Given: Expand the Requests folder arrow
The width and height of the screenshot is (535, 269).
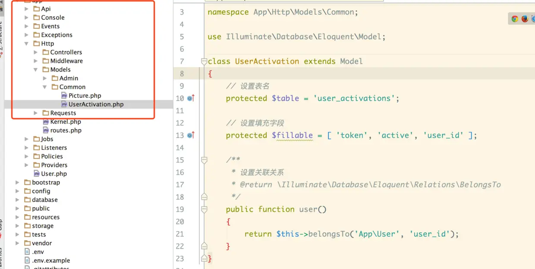Looking at the screenshot, I should click(x=36, y=113).
